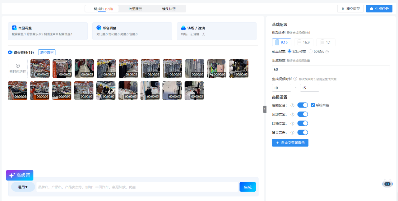This screenshot has width=398, height=201.
Task: Select the 60帧/s frame rate option
Action: 311,52
